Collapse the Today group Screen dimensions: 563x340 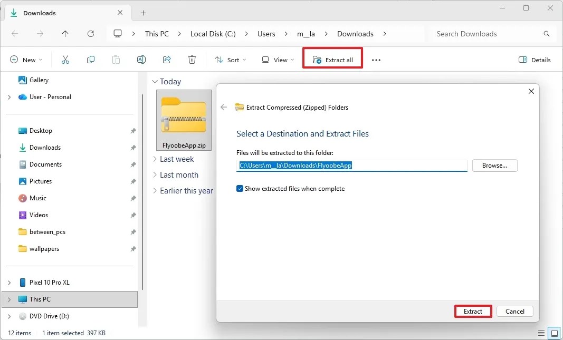click(x=155, y=82)
